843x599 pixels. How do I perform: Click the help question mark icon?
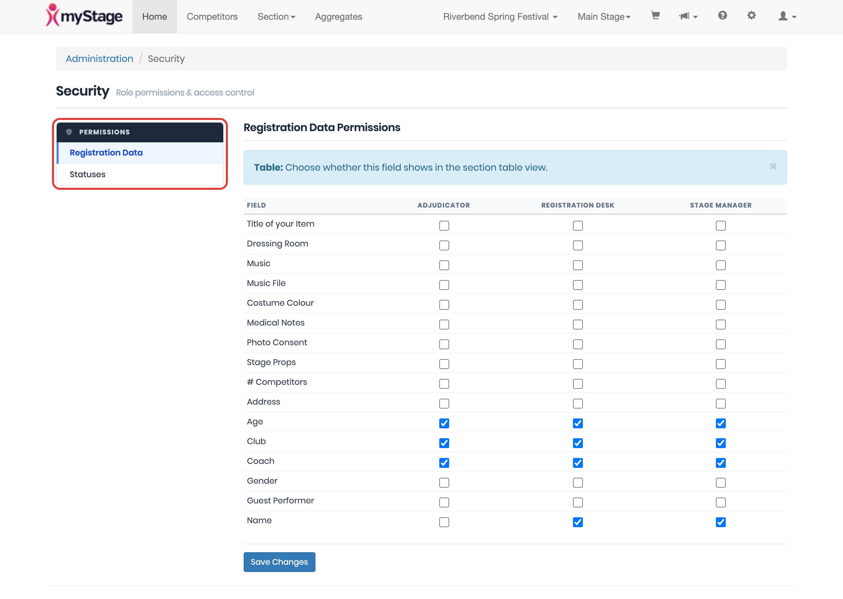[722, 15]
